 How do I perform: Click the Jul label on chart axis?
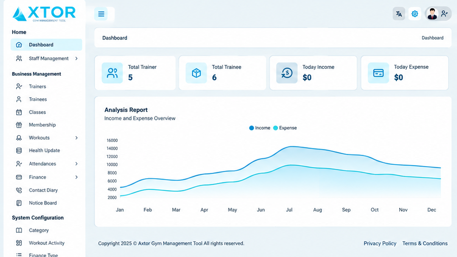point(289,210)
